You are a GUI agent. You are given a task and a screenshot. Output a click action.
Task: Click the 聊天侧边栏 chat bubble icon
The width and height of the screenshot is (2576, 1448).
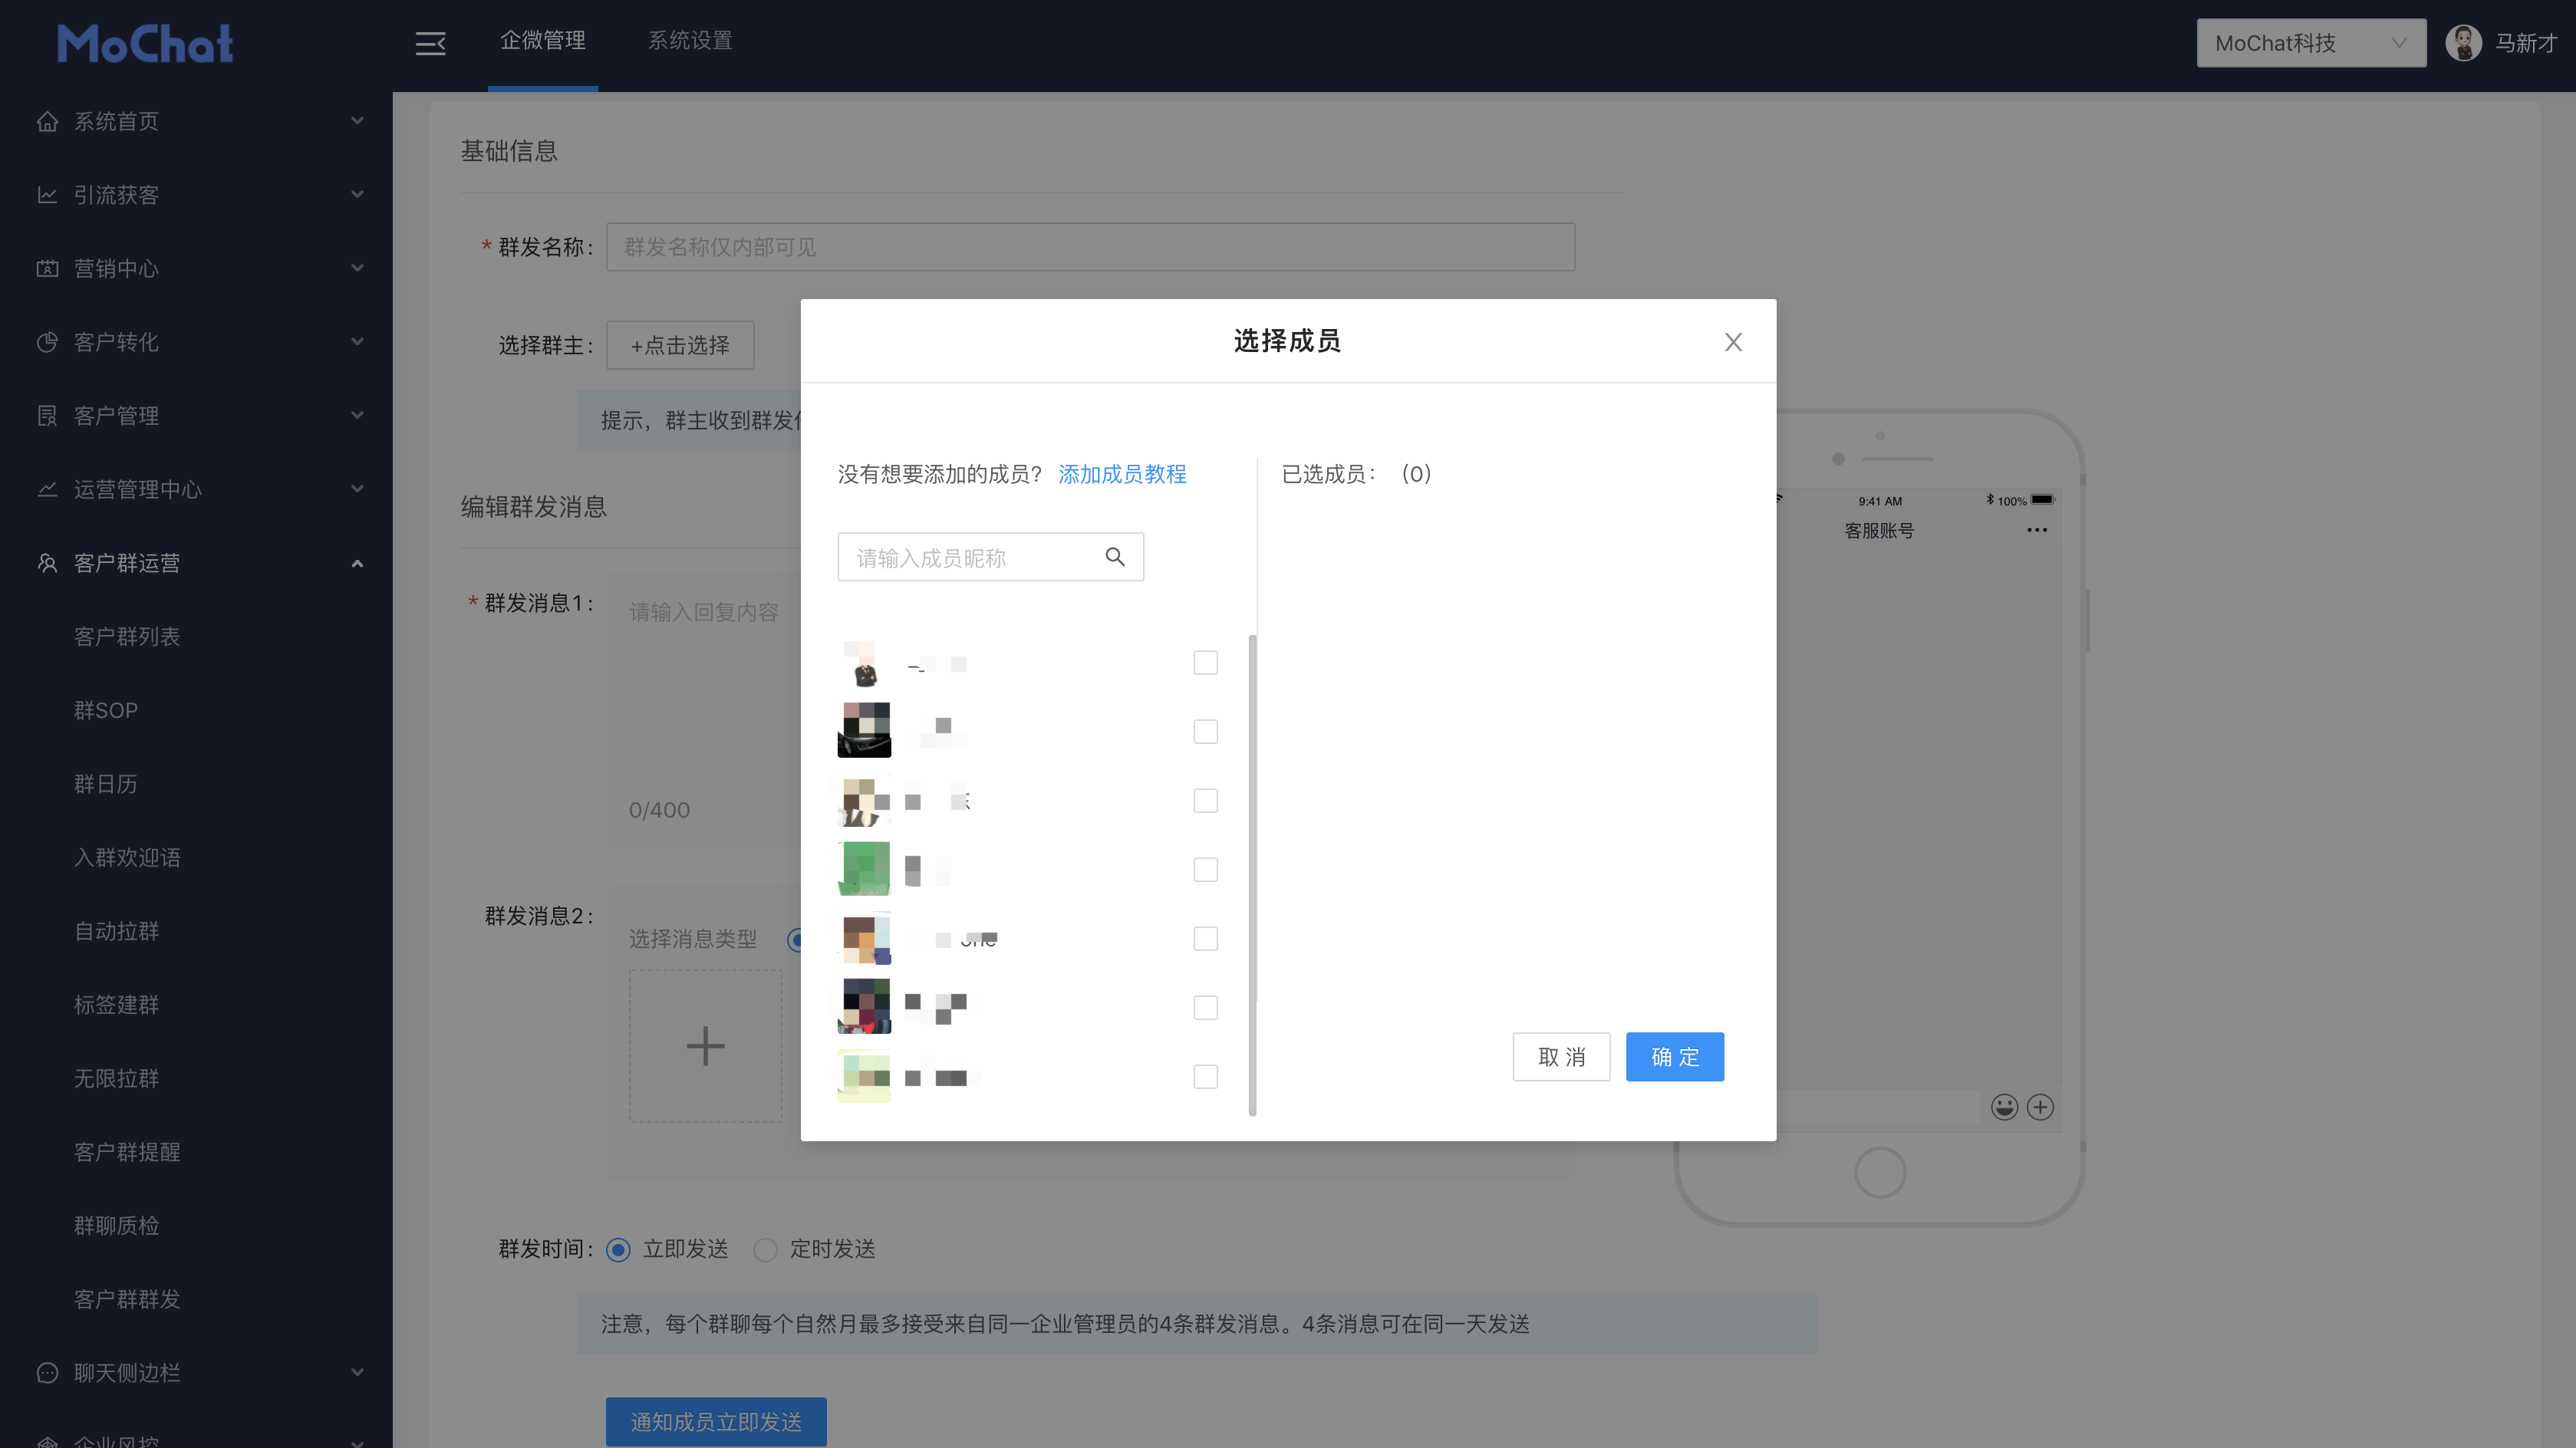(47, 1373)
